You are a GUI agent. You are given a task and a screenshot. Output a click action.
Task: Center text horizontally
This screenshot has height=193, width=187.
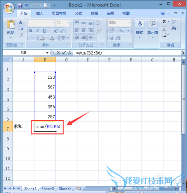click(x=83, y=30)
